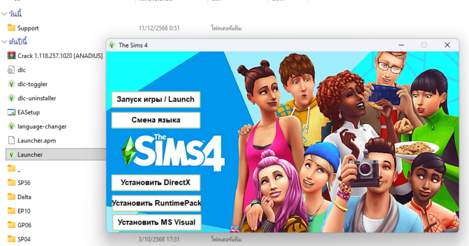Select the dlc-toggler plumbob icon

point(12,84)
